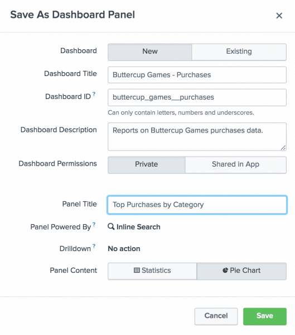Choose Statistics as panel content
The height and width of the screenshot is (335, 295).
point(152,271)
